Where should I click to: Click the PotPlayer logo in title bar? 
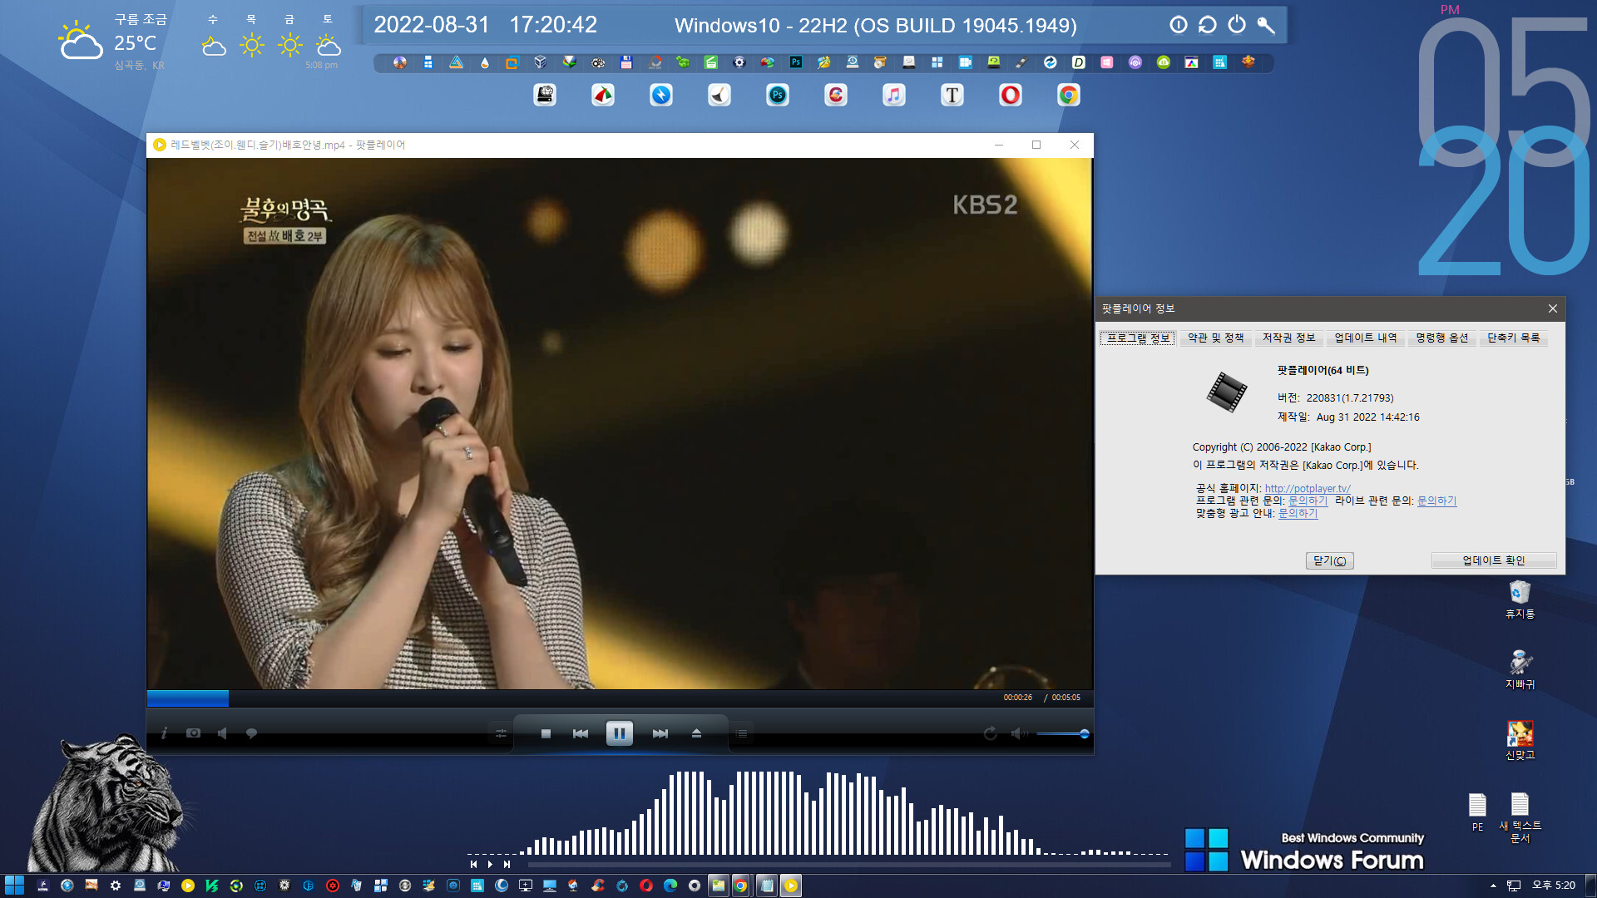[160, 145]
